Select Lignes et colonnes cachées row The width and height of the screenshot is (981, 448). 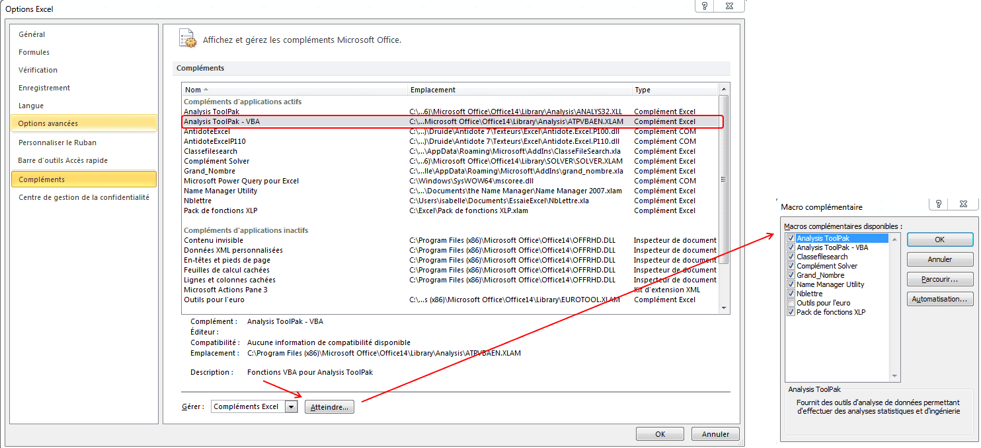click(x=450, y=280)
